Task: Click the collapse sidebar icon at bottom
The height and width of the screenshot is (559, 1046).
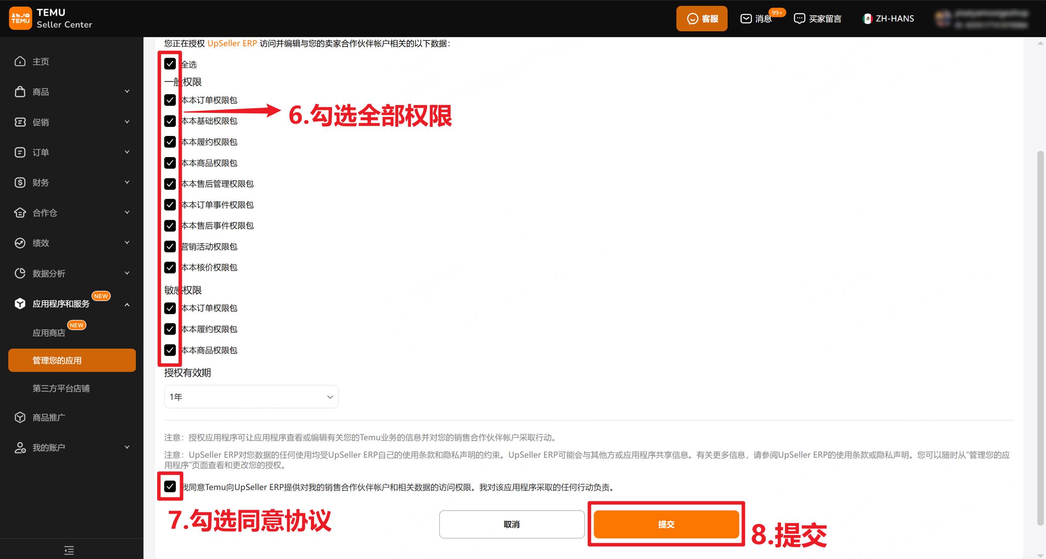Action: [69, 550]
